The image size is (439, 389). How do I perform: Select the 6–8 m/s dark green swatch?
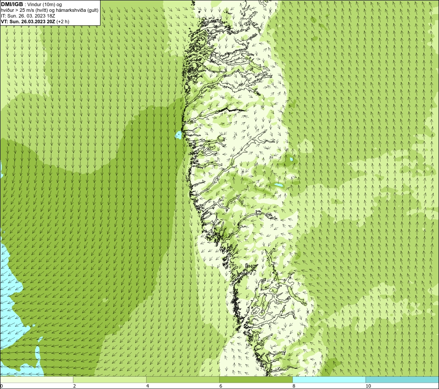[256, 379]
